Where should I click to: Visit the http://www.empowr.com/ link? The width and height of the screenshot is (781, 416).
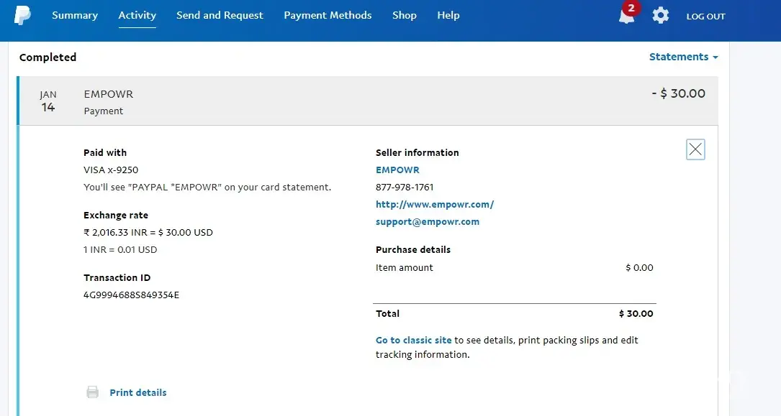click(x=435, y=205)
